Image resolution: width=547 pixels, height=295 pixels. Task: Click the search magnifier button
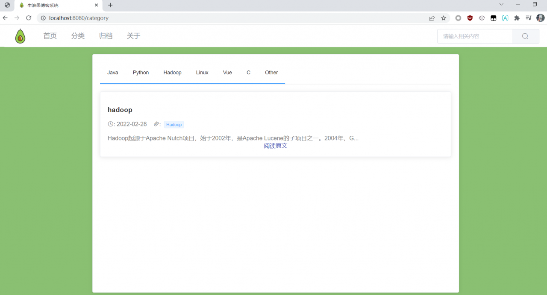tap(526, 36)
